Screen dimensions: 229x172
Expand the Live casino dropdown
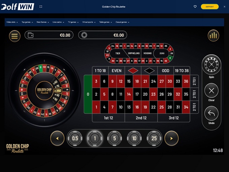[58, 22]
